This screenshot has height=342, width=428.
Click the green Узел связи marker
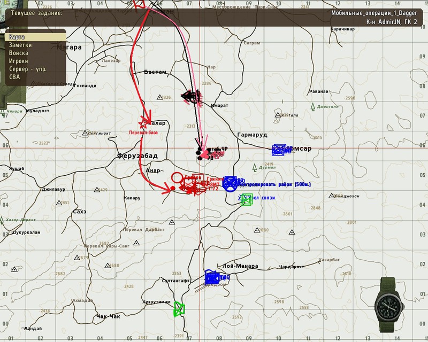point(246,199)
